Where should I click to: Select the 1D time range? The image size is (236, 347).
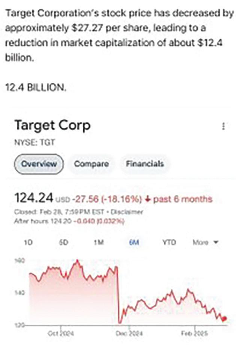point(28,242)
